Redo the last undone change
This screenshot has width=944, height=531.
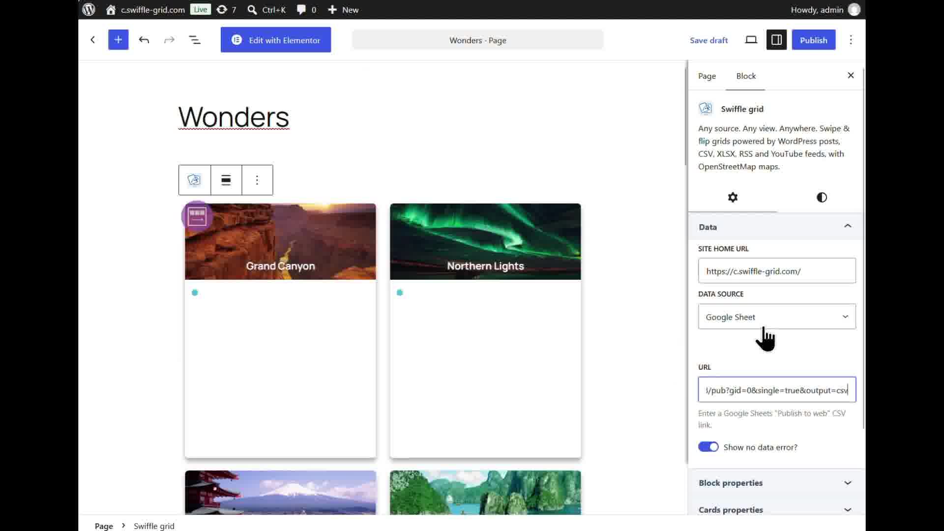pyautogui.click(x=169, y=40)
